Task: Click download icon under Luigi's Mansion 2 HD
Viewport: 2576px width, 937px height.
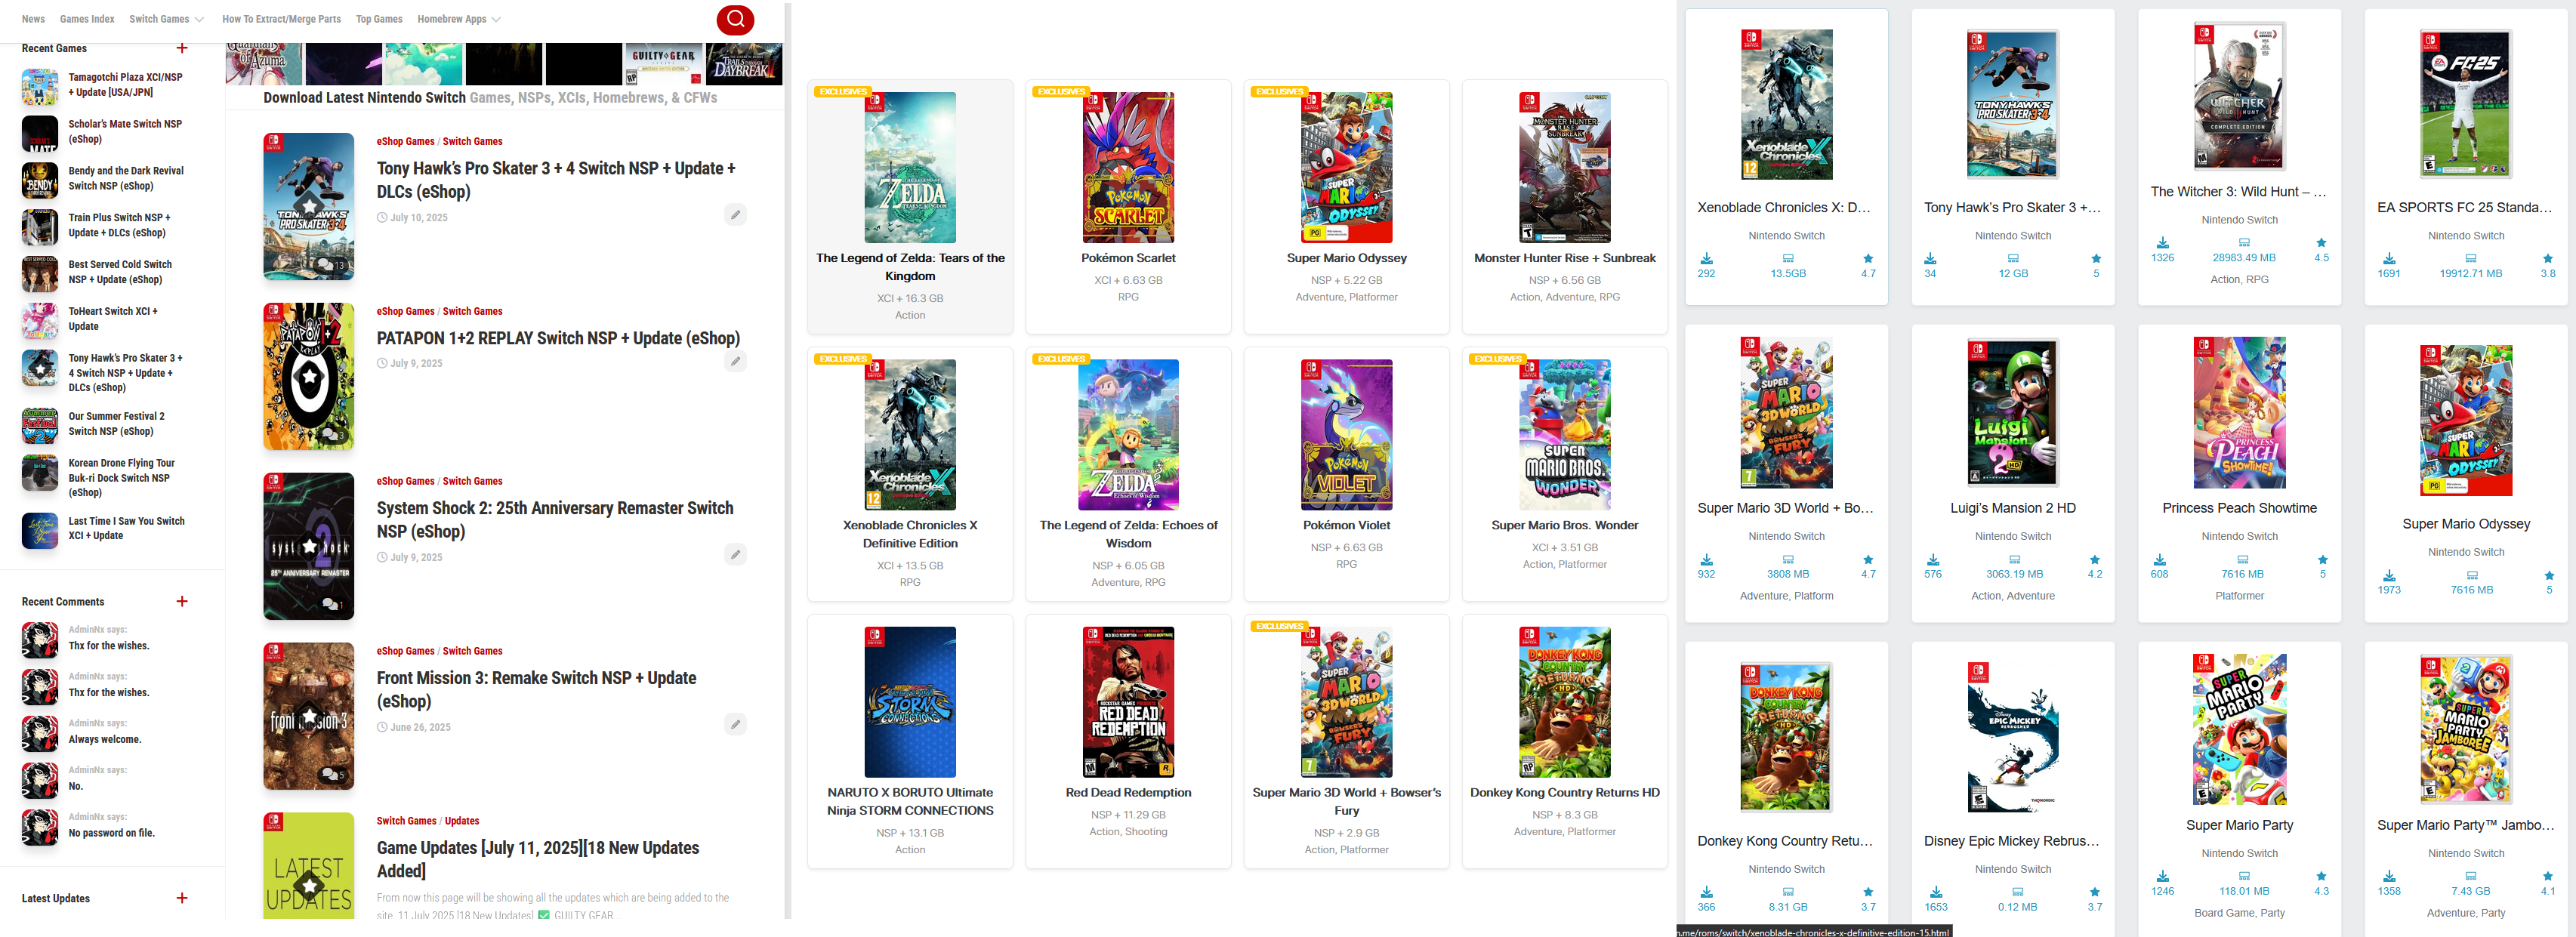Action: pos(1933,559)
